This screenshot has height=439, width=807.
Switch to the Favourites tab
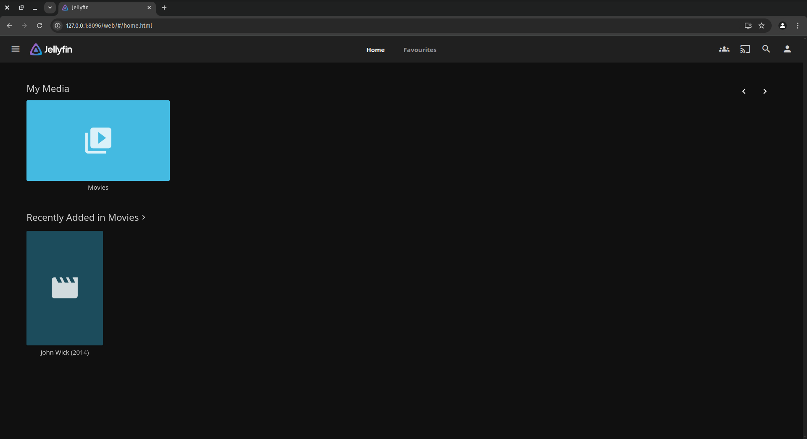click(419, 50)
